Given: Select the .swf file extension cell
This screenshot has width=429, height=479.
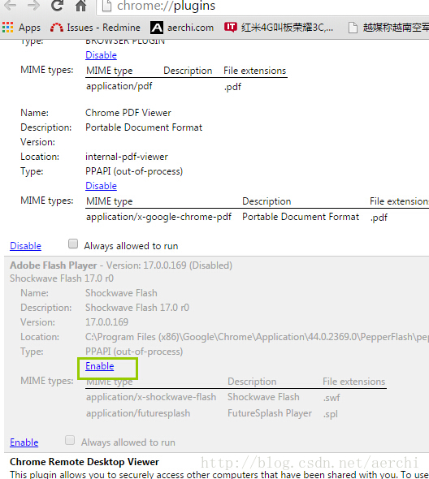Looking at the screenshot, I should pyautogui.click(x=331, y=398).
